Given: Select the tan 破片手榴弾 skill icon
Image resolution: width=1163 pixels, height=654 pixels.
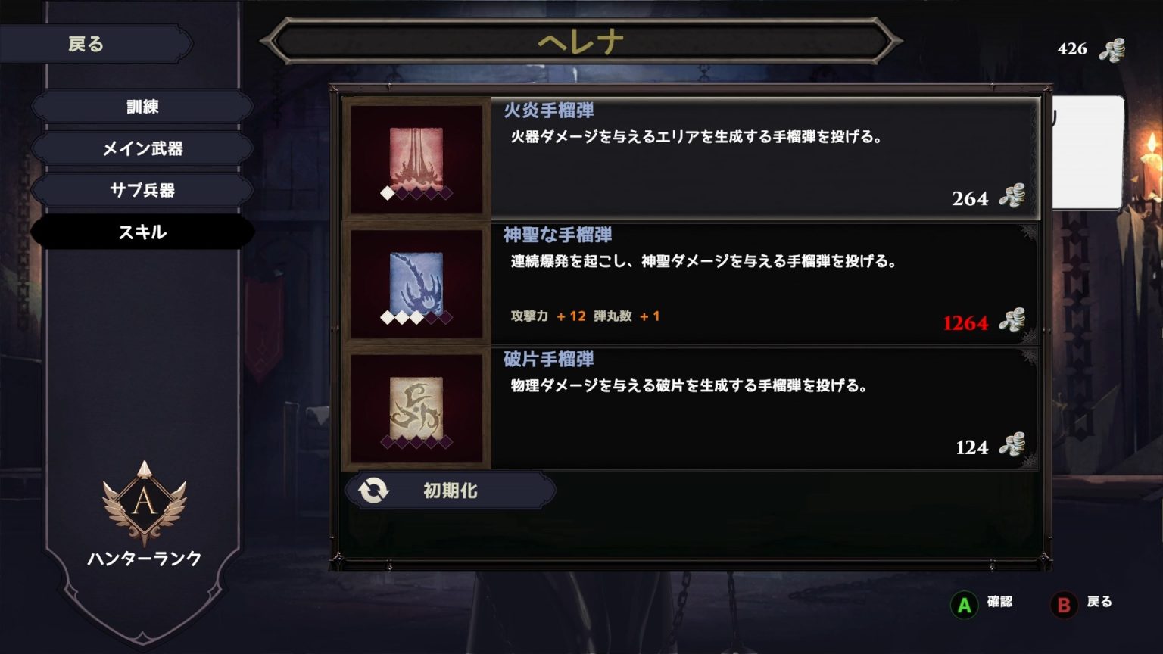Looking at the screenshot, I should (416, 409).
